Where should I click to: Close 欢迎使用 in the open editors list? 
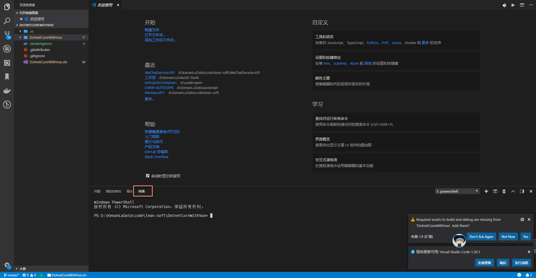click(x=21, y=19)
